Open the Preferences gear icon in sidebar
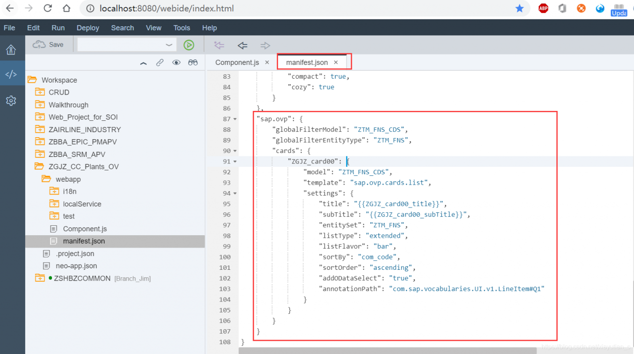Image resolution: width=634 pixels, height=354 pixels. 11,101
